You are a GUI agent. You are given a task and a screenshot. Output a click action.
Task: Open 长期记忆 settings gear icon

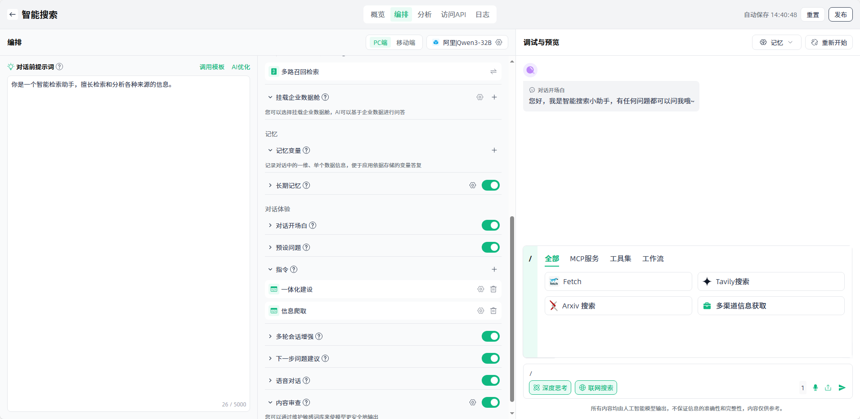[x=472, y=185]
